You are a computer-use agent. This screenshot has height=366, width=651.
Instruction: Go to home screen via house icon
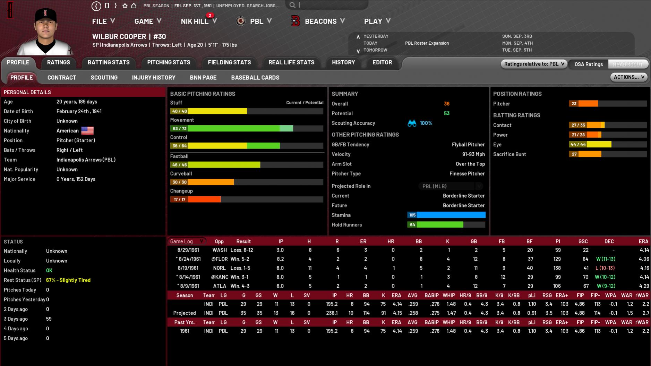pyautogui.click(x=134, y=6)
